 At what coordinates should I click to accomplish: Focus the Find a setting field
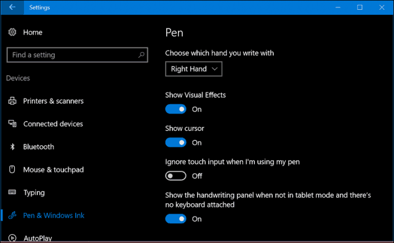[77, 55]
